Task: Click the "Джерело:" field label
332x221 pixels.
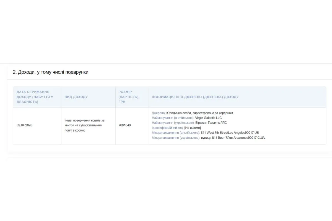Action: coord(159,113)
